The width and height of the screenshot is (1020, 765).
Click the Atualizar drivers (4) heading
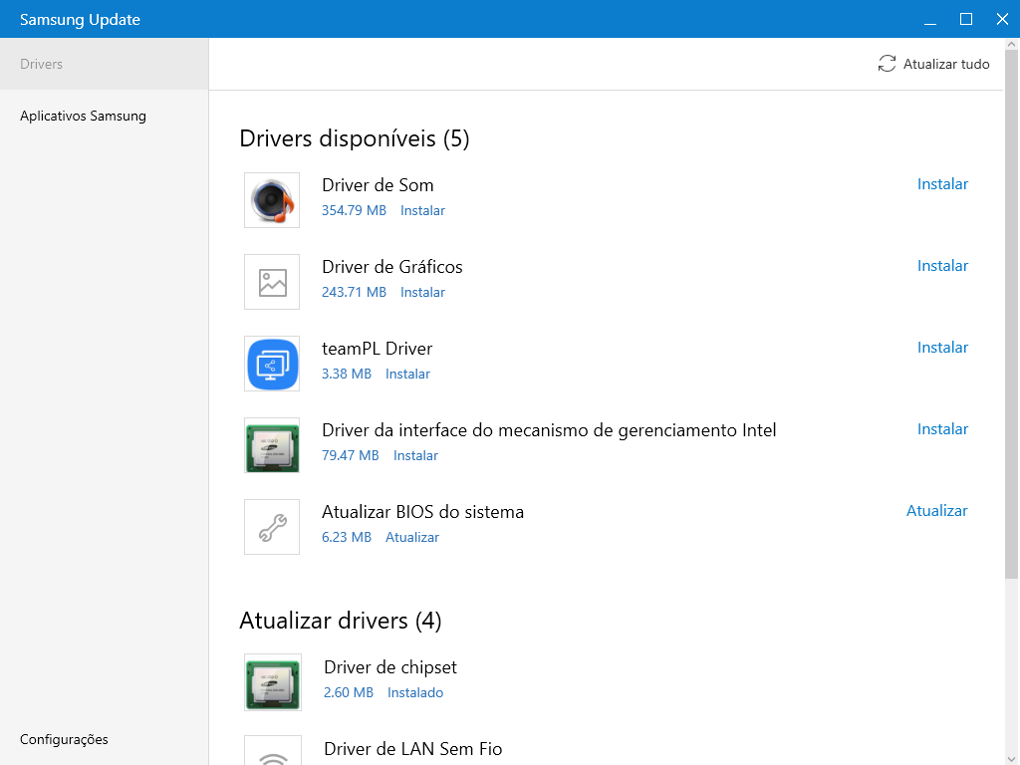tap(341, 621)
